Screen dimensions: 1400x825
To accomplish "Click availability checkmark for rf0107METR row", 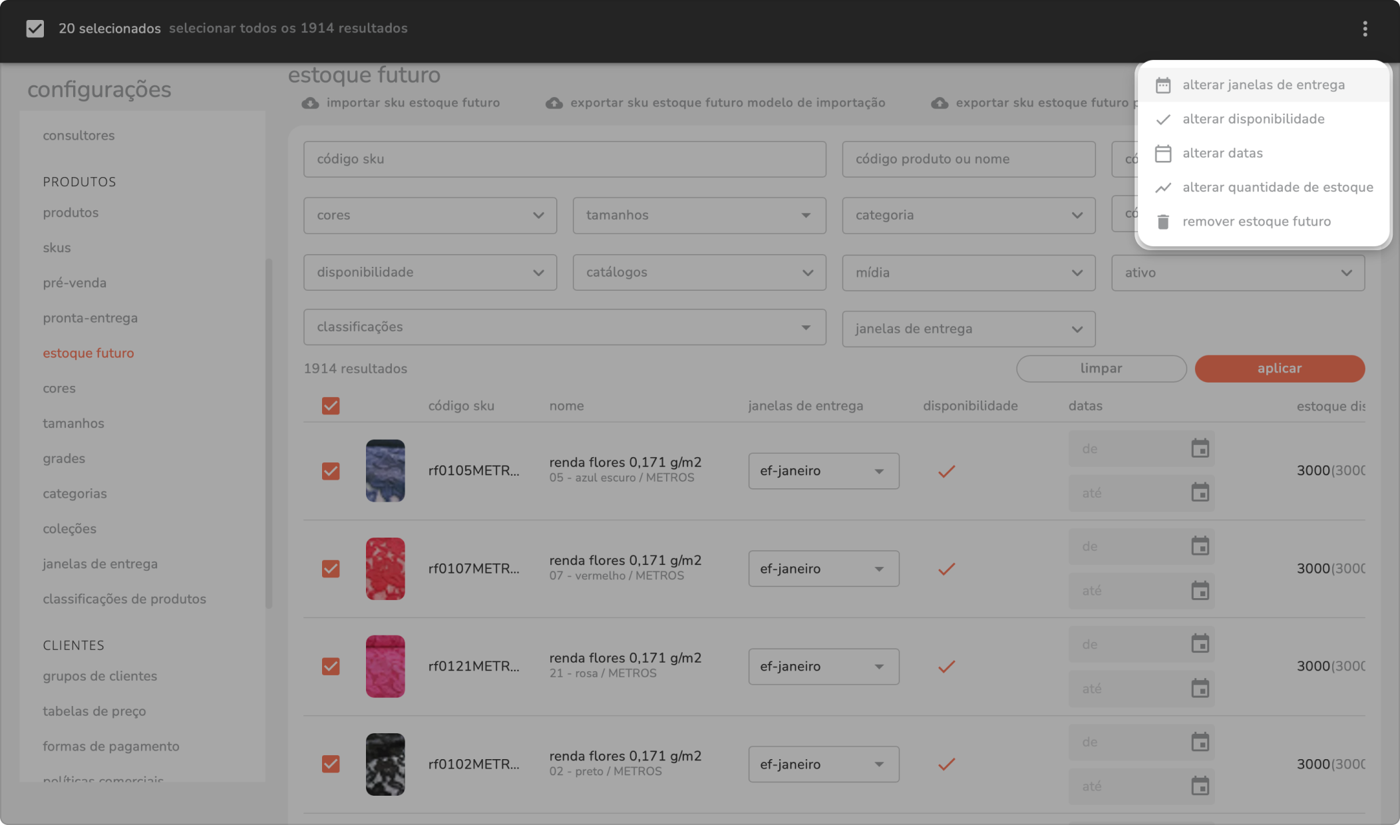I will [x=946, y=569].
